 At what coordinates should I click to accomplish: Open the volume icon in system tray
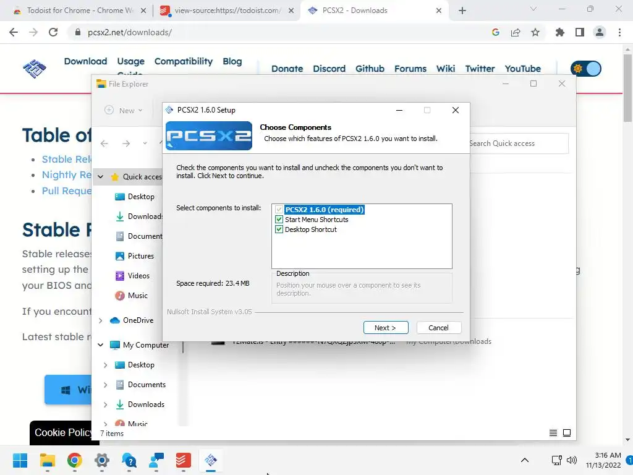pyautogui.click(x=571, y=460)
